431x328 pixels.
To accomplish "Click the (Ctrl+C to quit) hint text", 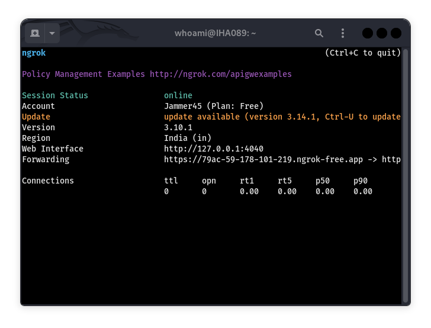I will coord(362,53).
